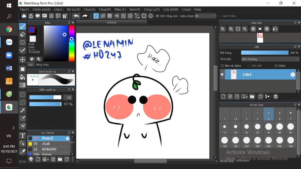Screen dimensions: 301x169
Task: Enable the radial snap guide
Action: pyautogui.click(x=123, y=16)
